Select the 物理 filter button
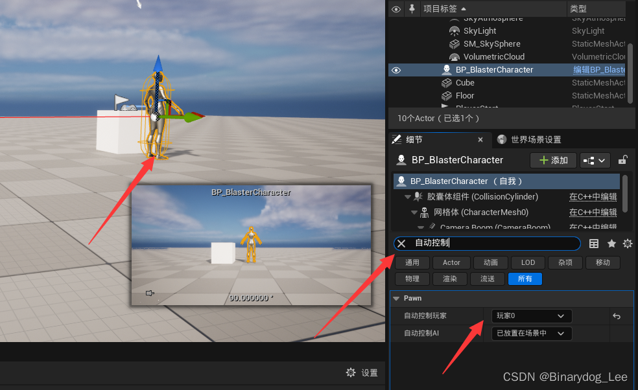Viewport: 638px width, 390px height. pyautogui.click(x=412, y=279)
